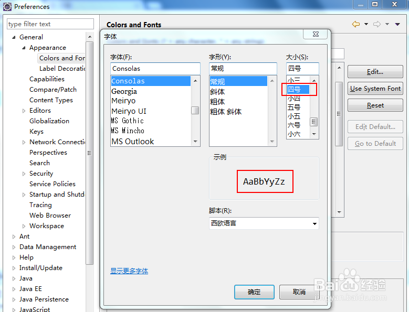409x312 pixels.
Task: Click the Use System Font button
Action: pyautogui.click(x=375, y=89)
